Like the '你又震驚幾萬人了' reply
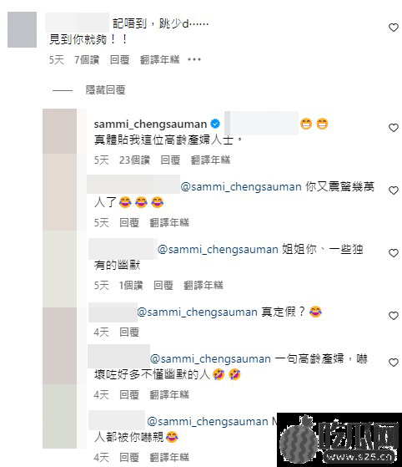402x467 pixels. click(x=394, y=190)
